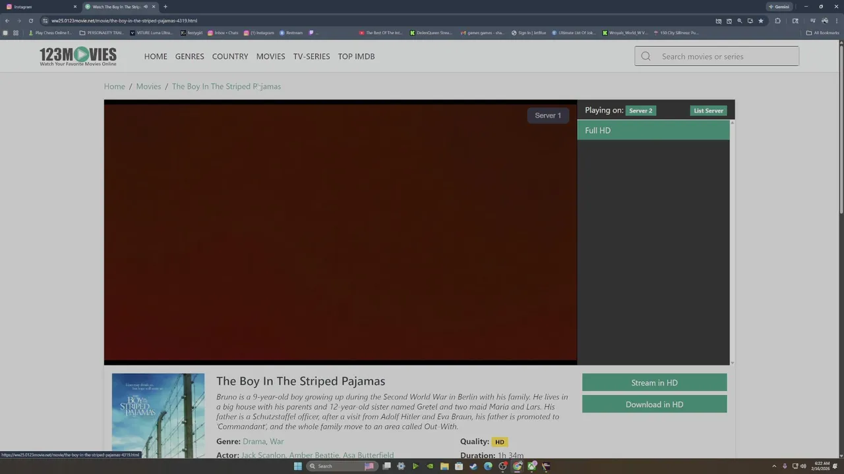Open the Chrome profile avatar

tap(824, 20)
